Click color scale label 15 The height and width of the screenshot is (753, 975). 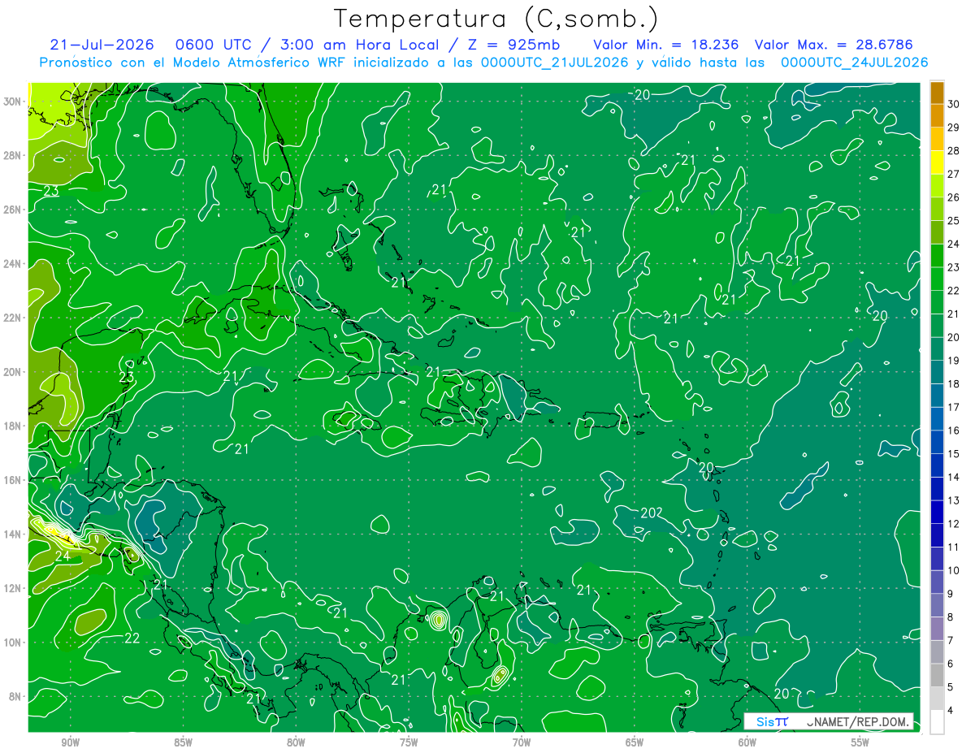[x=954, y=454]
